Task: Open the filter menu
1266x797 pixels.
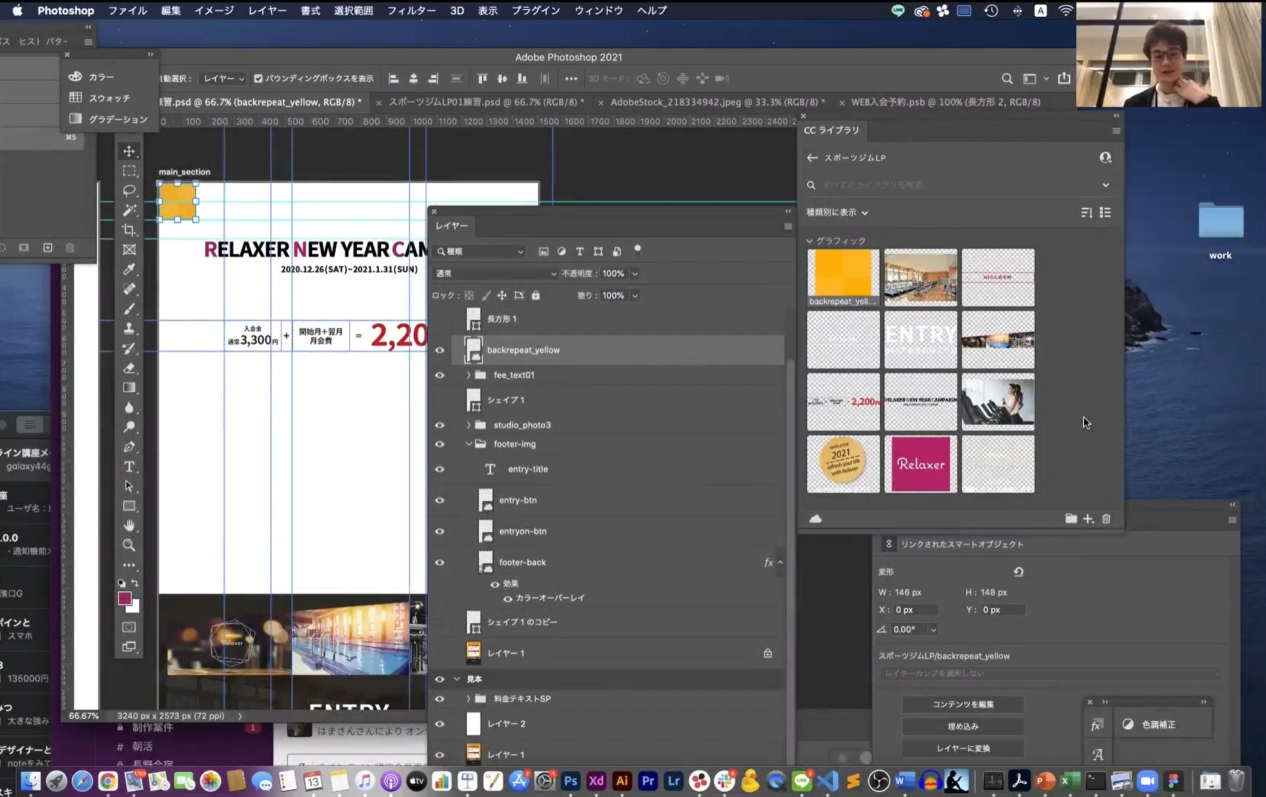Action: coord(411,10)
